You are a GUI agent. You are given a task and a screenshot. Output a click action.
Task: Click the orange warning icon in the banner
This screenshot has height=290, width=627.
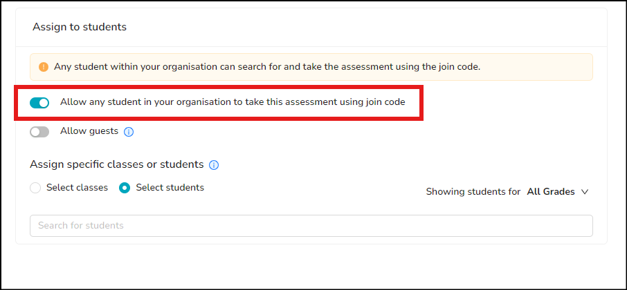click(43, 67)
